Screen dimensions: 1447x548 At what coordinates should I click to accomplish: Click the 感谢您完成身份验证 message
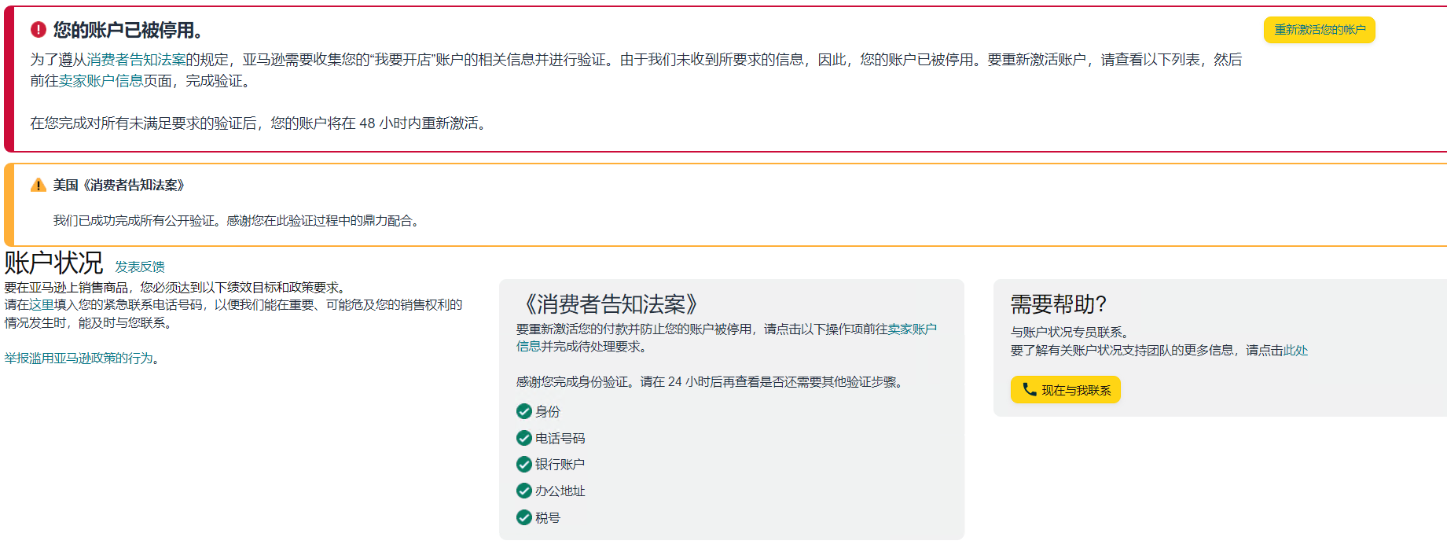point(711,382)
